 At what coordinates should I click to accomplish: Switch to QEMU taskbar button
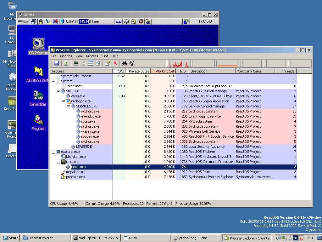pyautogui.click(x=146, y=238)
